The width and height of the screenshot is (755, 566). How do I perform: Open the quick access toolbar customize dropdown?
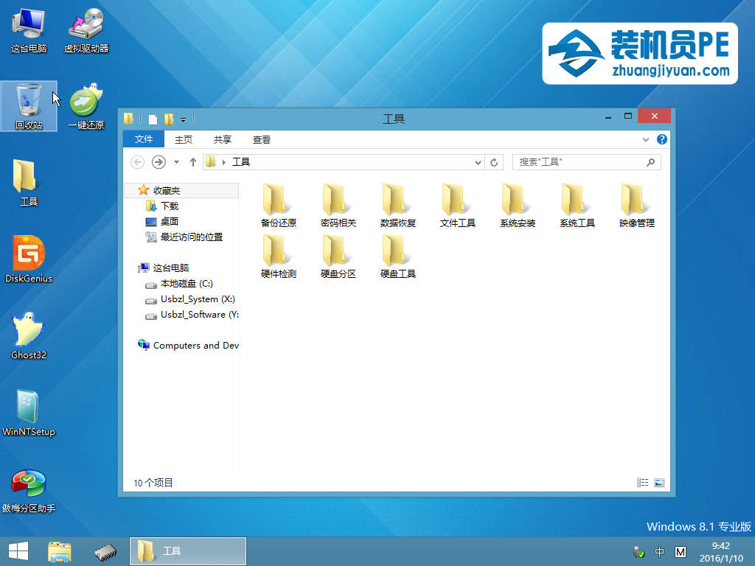(183, 119)
